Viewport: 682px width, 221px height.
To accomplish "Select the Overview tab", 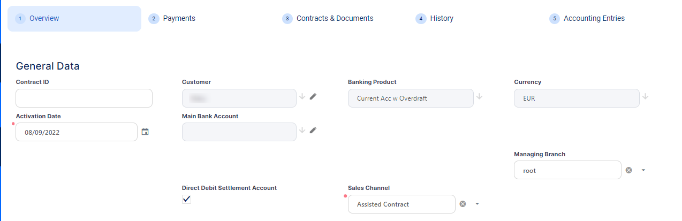I will pos(44,19).
